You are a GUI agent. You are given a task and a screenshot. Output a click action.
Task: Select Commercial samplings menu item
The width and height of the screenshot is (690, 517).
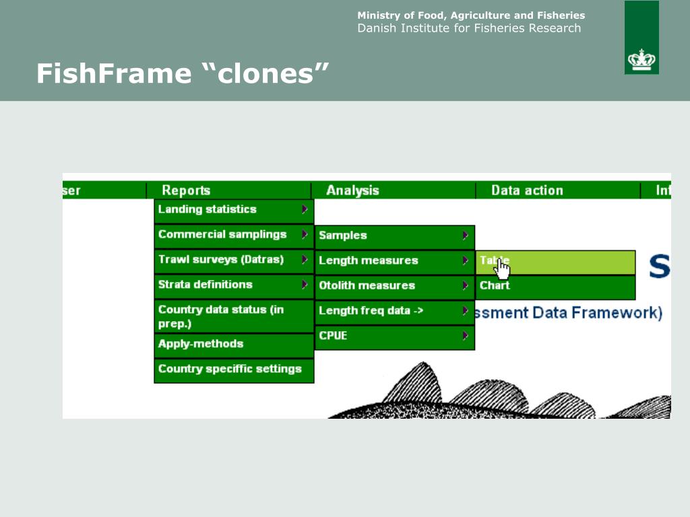click(234, 236)
